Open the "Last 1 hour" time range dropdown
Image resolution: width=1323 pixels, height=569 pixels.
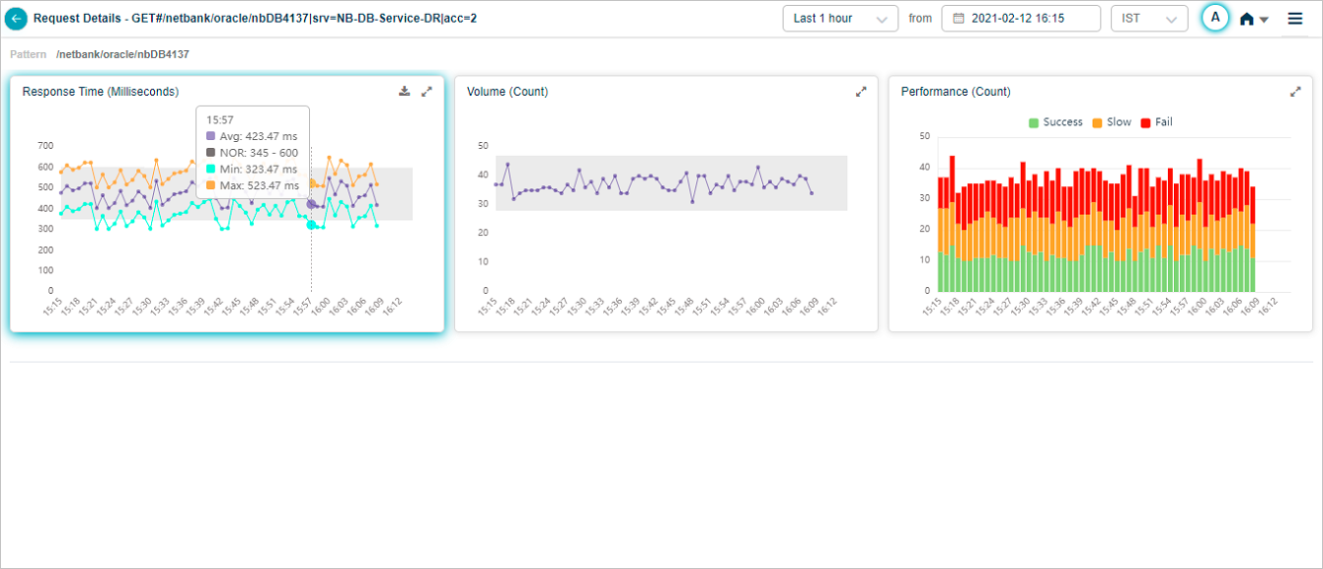tap(840, 19)
